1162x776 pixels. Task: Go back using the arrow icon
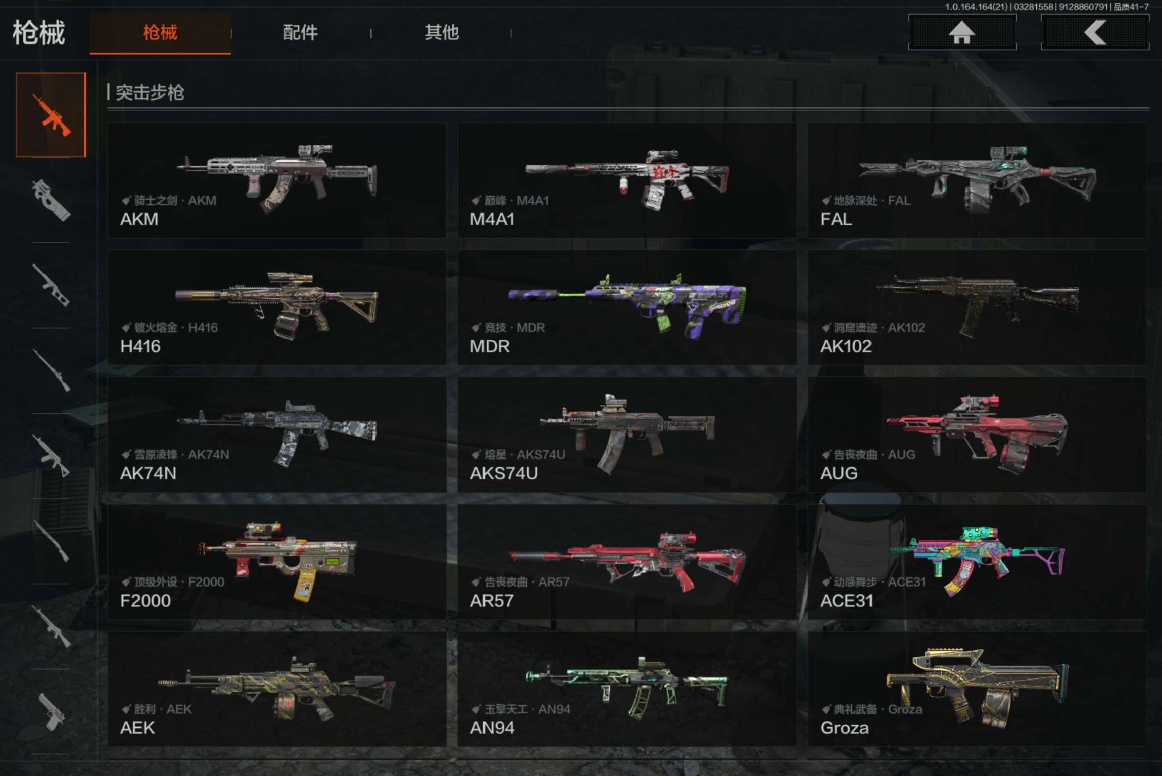tap(1095, 33)
